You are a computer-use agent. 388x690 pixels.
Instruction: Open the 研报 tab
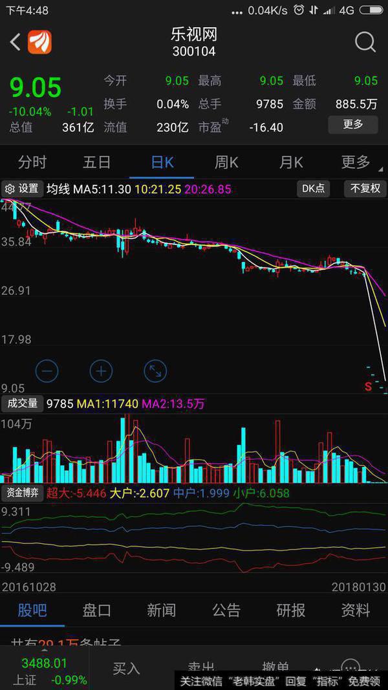pos(291,610)
